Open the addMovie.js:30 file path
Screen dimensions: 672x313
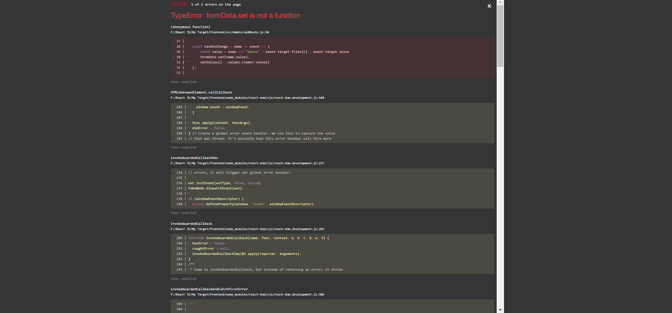[220, 32]
